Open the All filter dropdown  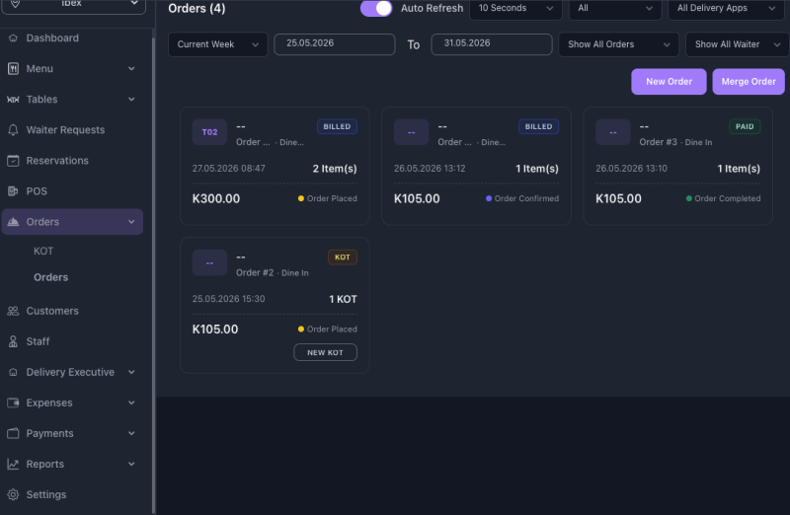615,9
